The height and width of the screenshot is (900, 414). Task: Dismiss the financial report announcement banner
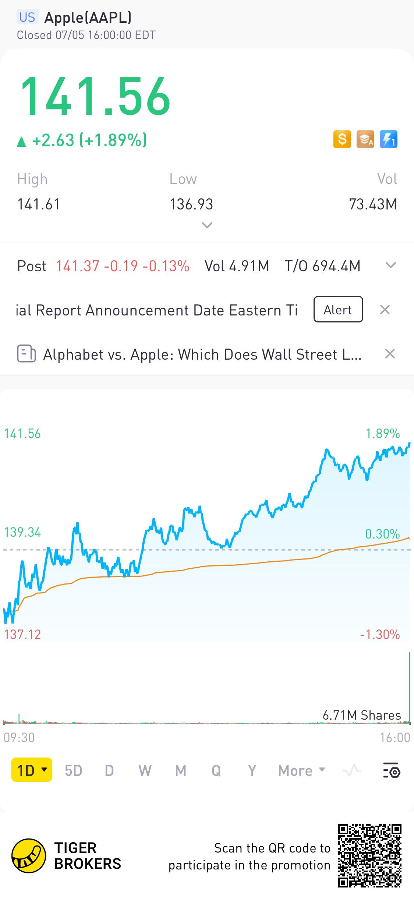[x=385, y=310]
